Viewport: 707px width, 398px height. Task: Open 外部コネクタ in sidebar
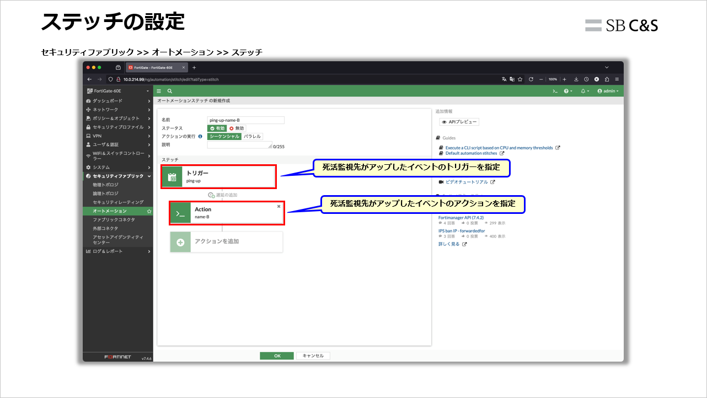[x=105, y=228]
